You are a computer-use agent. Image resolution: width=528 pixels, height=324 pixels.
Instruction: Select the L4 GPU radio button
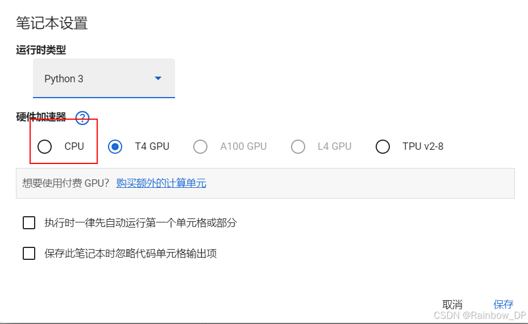298,146
